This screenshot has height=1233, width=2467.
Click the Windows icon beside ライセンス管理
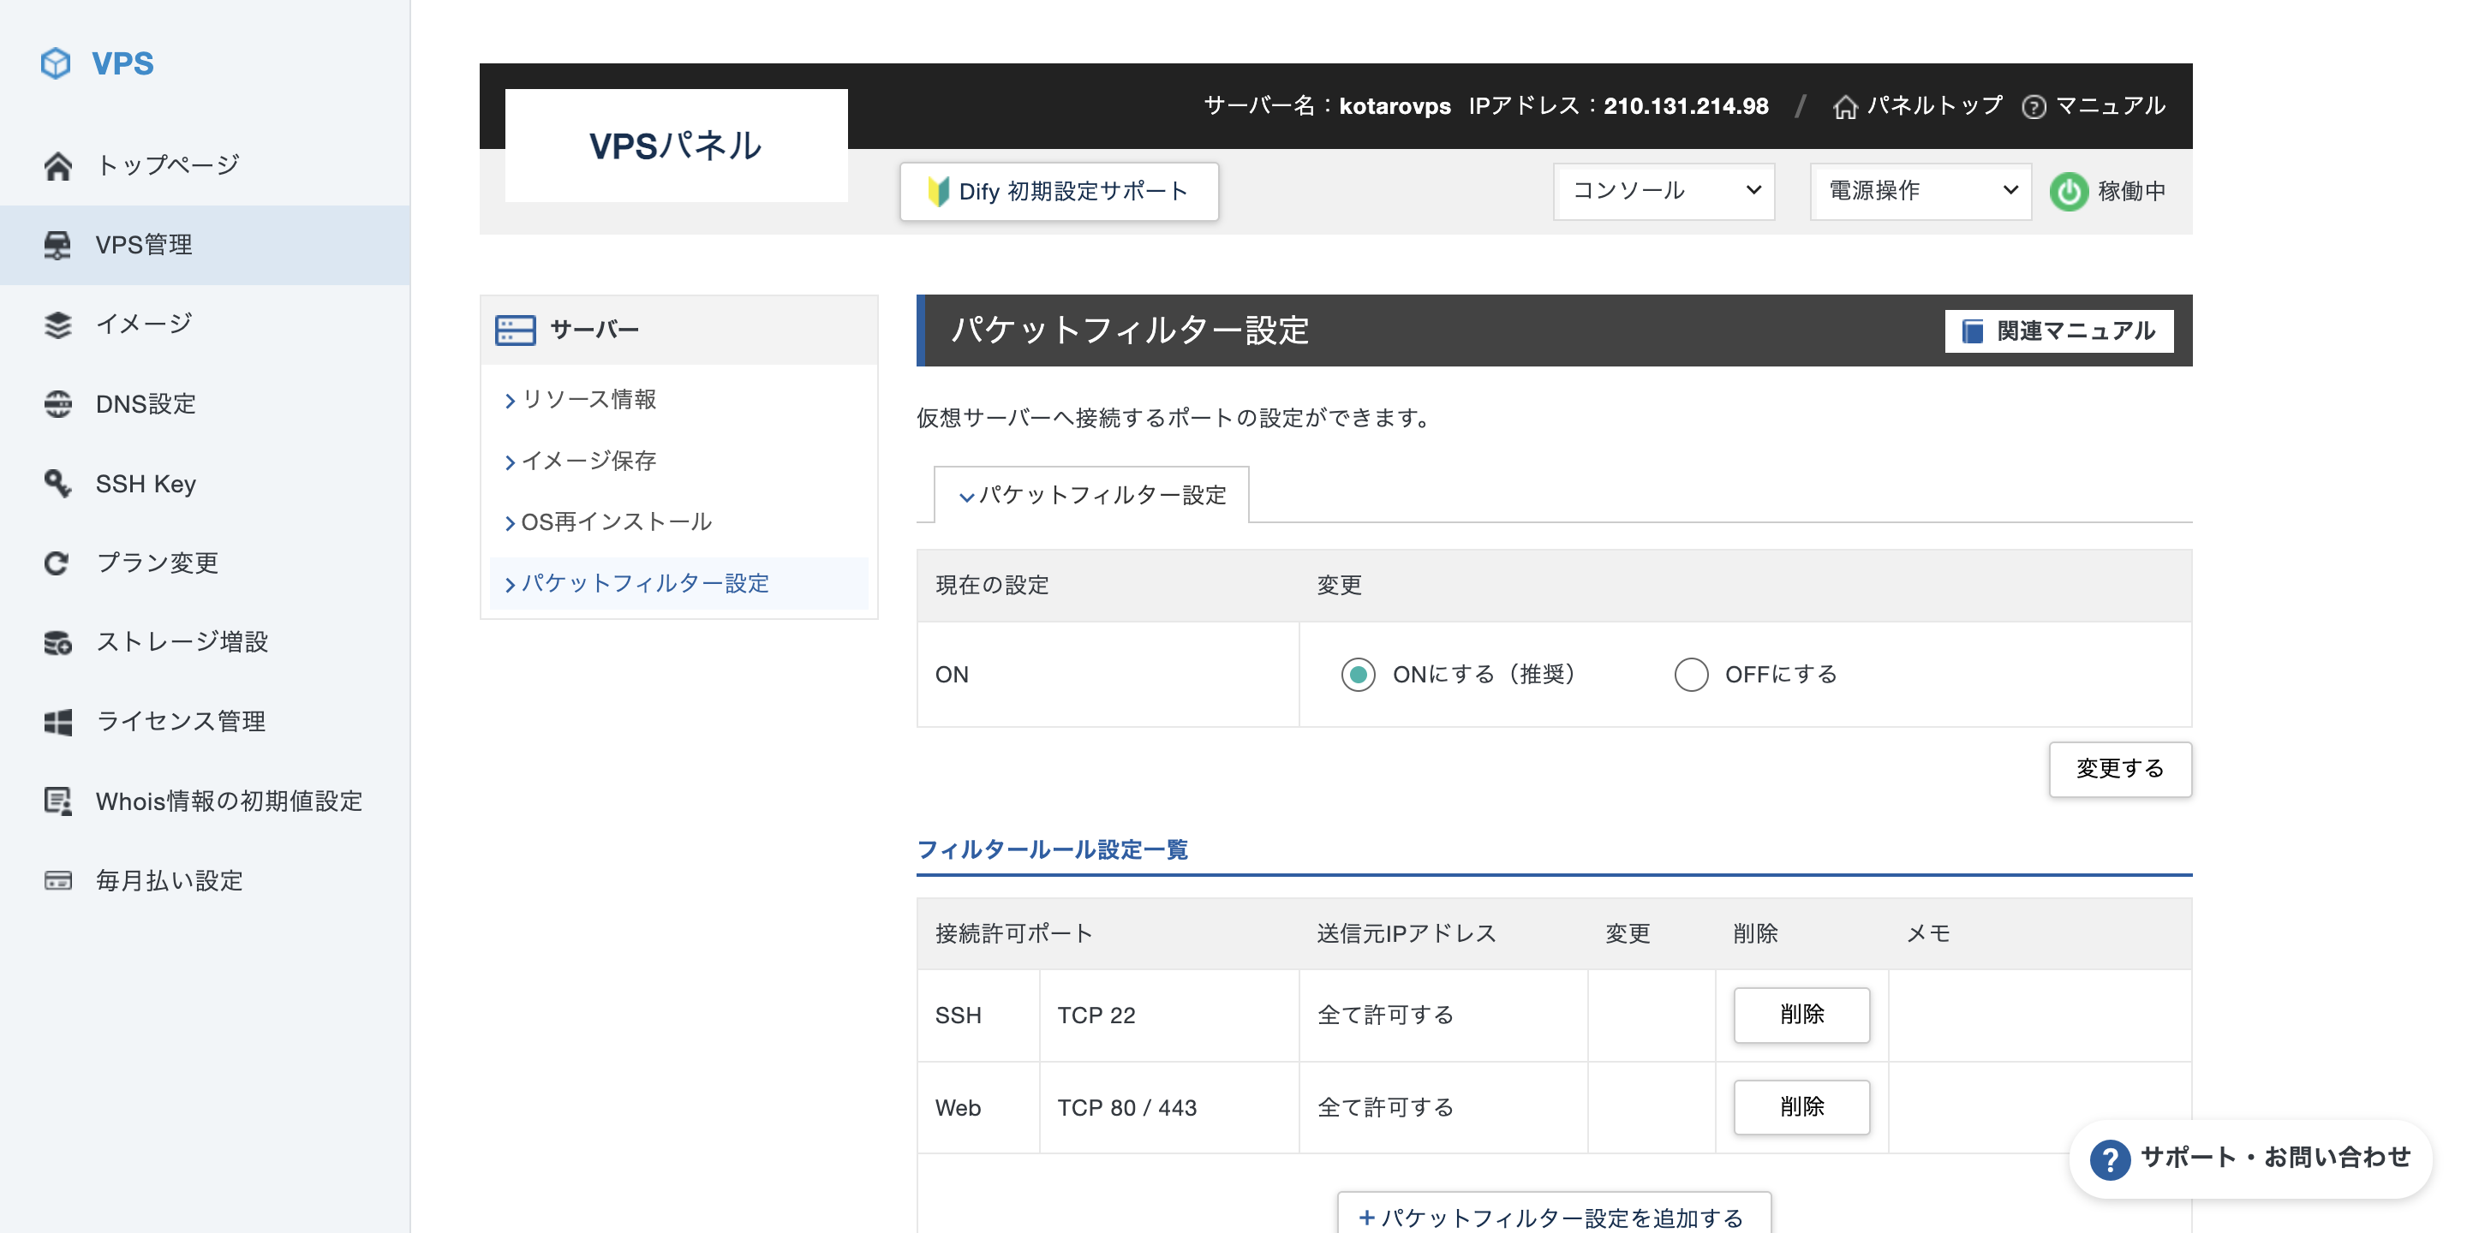(57, 722)
